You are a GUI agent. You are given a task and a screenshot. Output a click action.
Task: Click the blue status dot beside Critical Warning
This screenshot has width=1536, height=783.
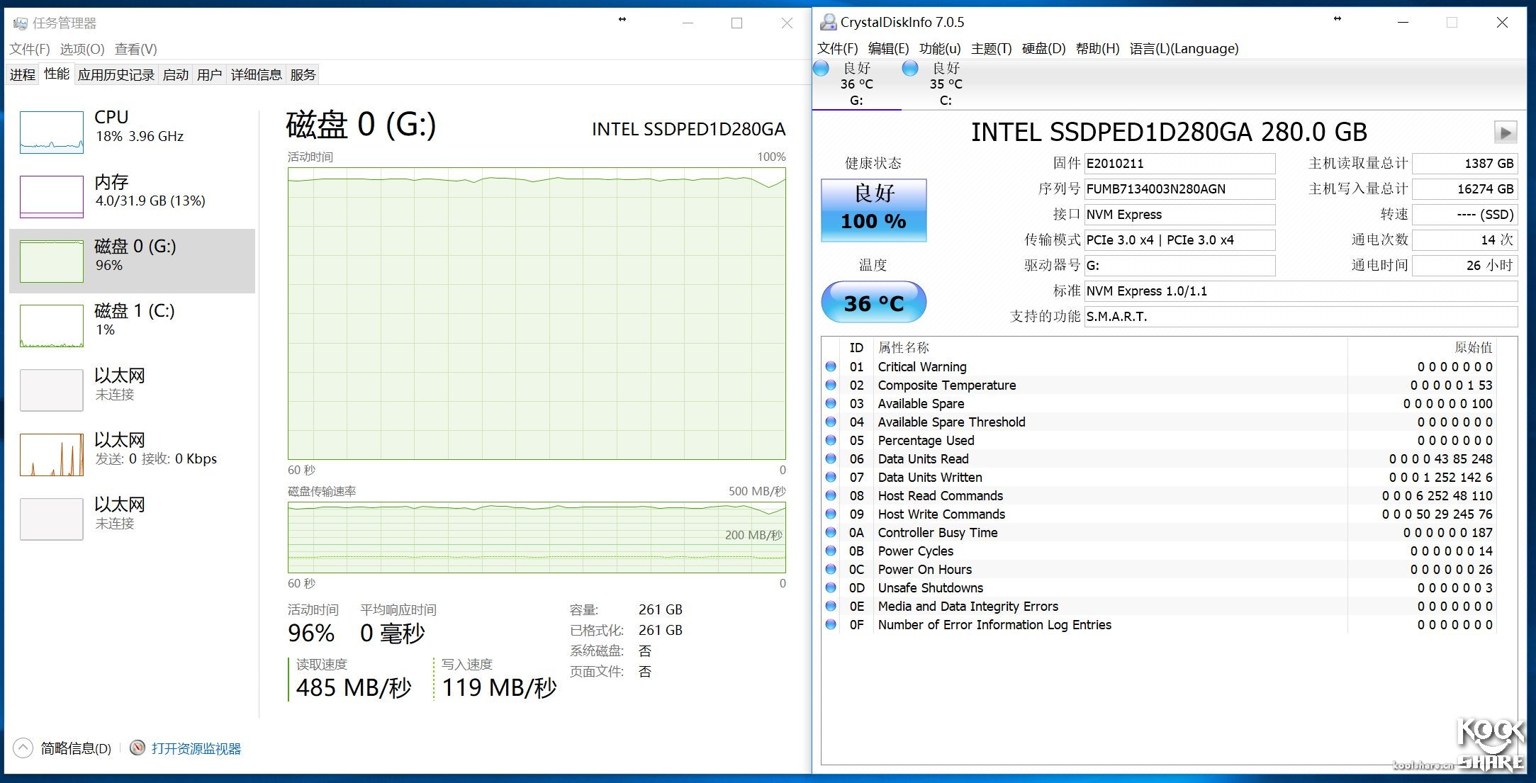pos(831,366)
